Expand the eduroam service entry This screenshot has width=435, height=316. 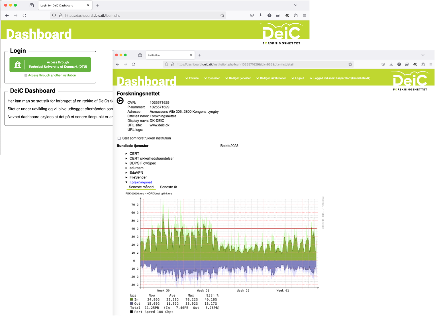point(126,168)
